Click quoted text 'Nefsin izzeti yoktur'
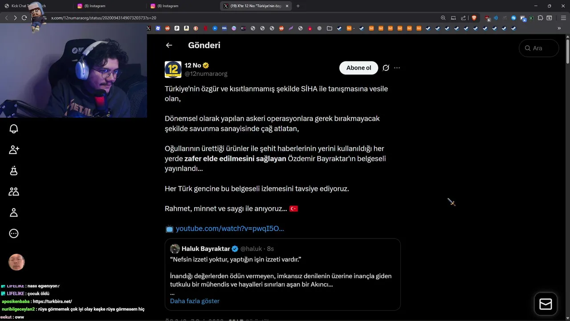 236,259
